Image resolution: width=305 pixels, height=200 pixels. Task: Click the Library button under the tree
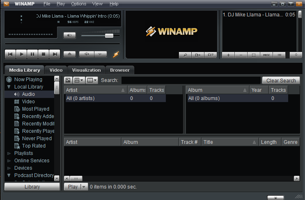coord(32,187)
